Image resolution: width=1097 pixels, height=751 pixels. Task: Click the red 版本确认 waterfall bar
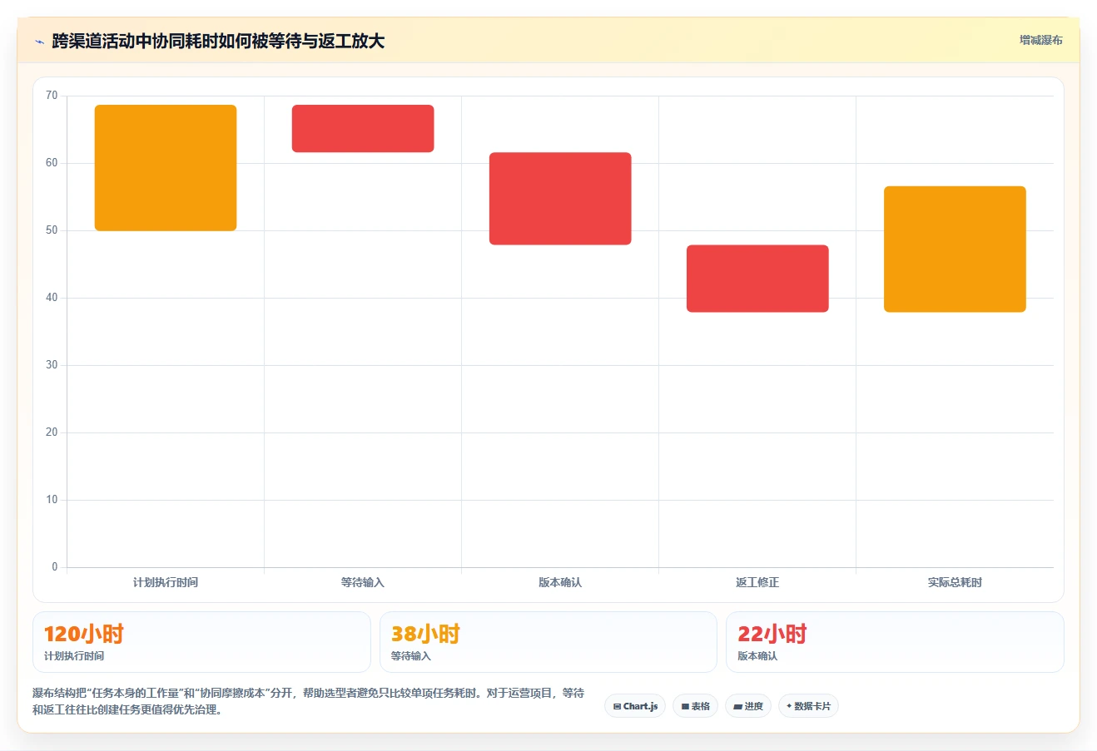pos(560,199)
